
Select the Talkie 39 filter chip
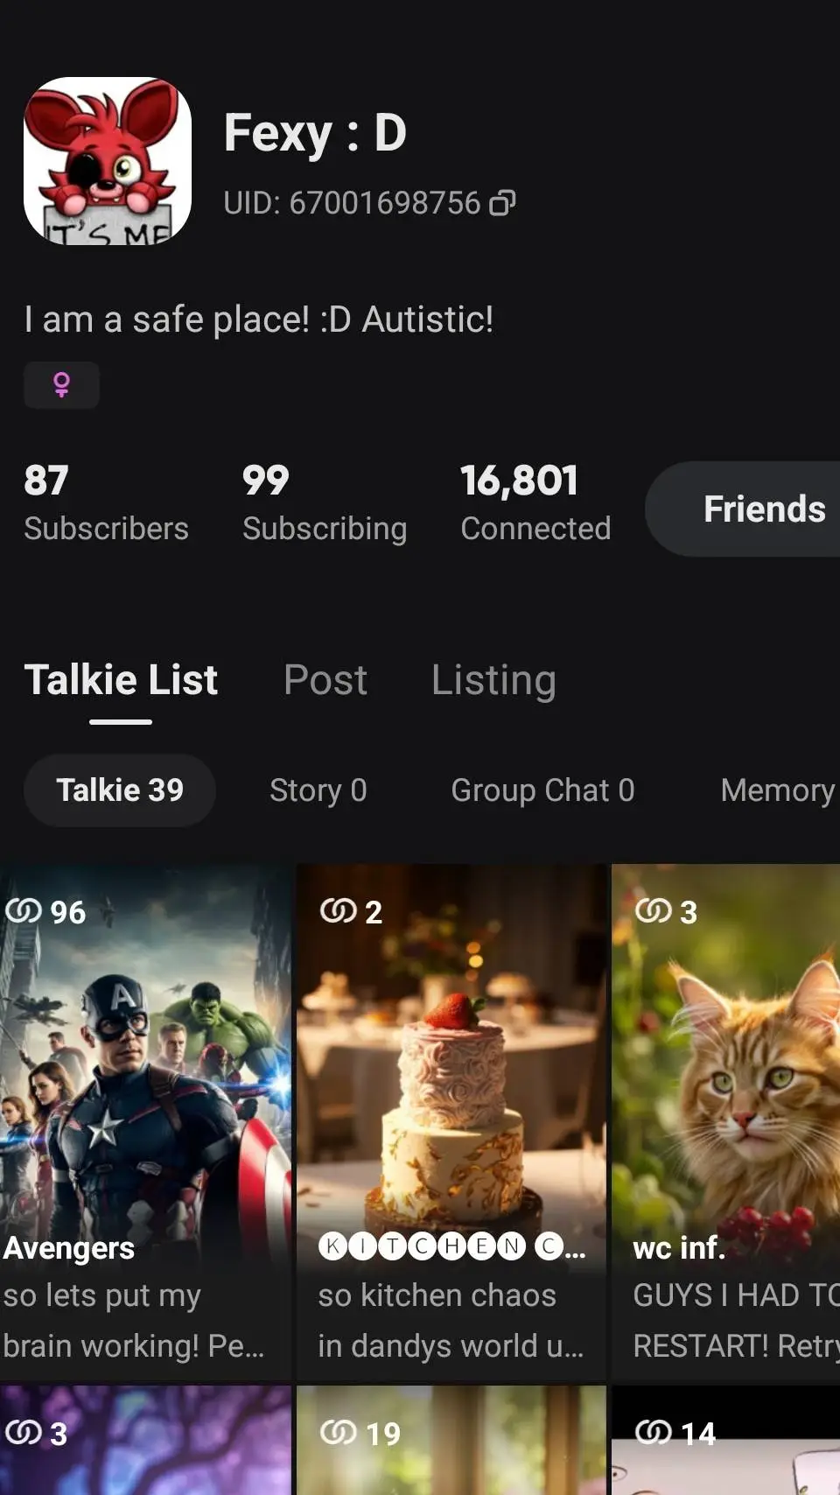tap(120, 790)
